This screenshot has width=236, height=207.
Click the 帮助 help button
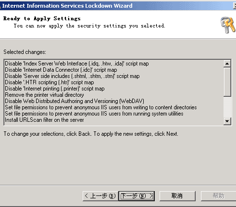point(218,196)
